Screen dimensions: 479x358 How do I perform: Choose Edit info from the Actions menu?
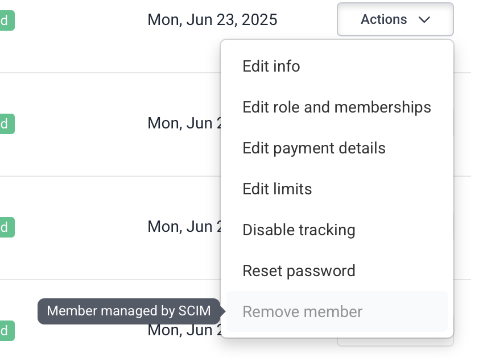coord(271,66)
